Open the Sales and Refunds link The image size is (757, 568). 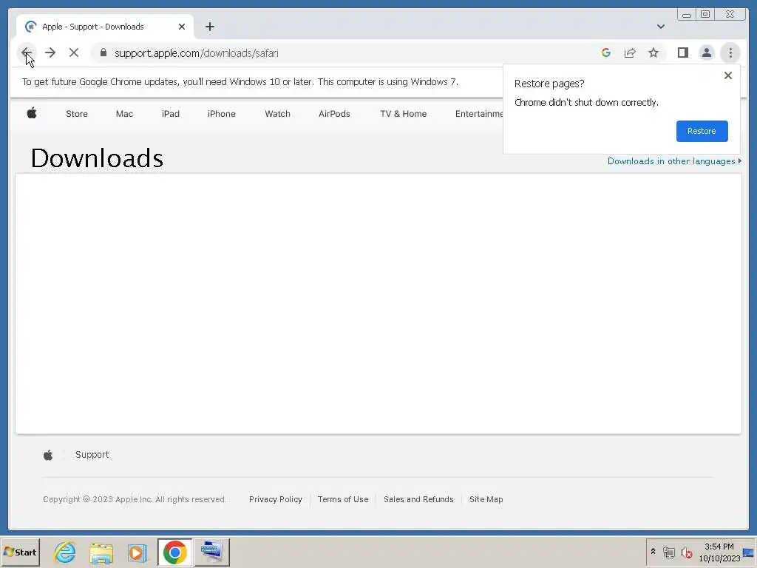(418, 499)
